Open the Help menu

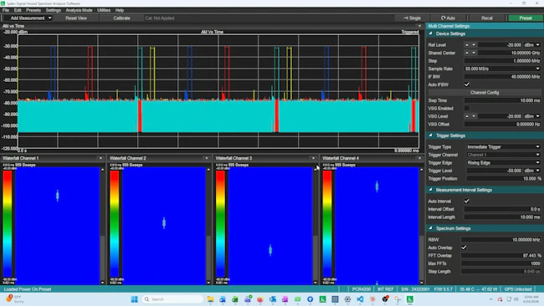[120, 10]
